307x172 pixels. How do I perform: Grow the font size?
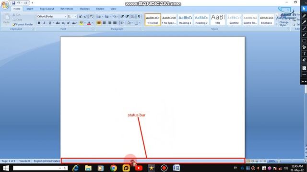[x=80, y=17]
